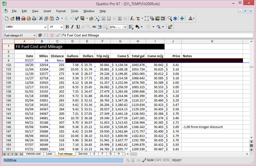Screen dimensions: 256x166
Task: Expand the font size 14 dropdown
Action: [x=61, y=27]
